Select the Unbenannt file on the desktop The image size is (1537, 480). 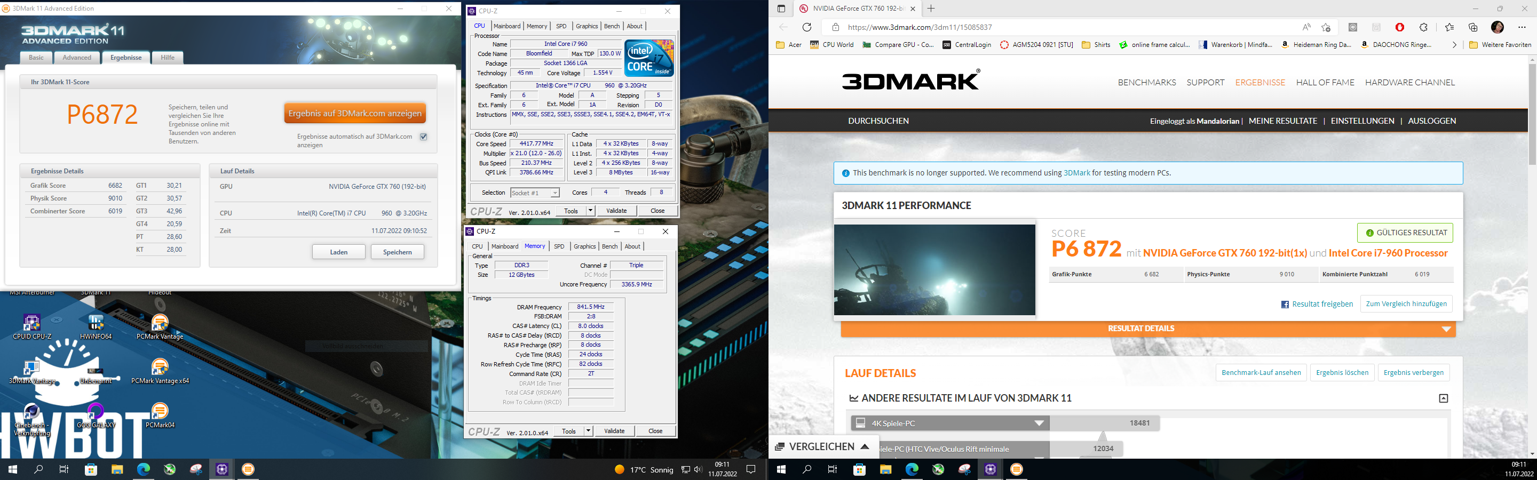[96, 375]
